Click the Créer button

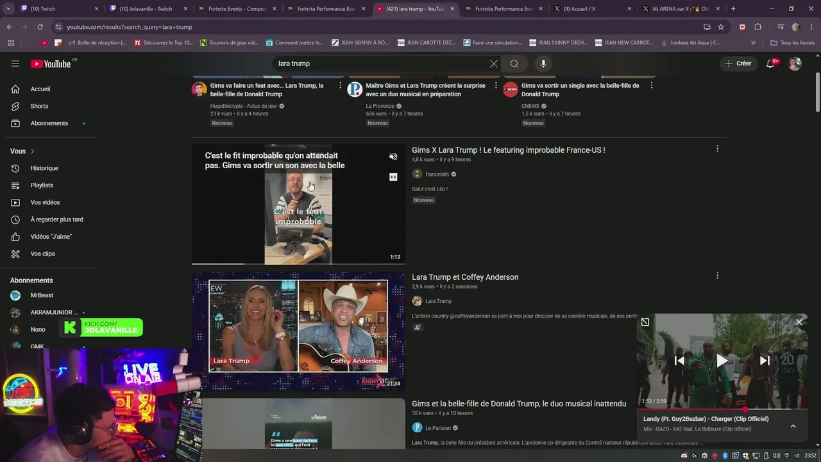738,64
